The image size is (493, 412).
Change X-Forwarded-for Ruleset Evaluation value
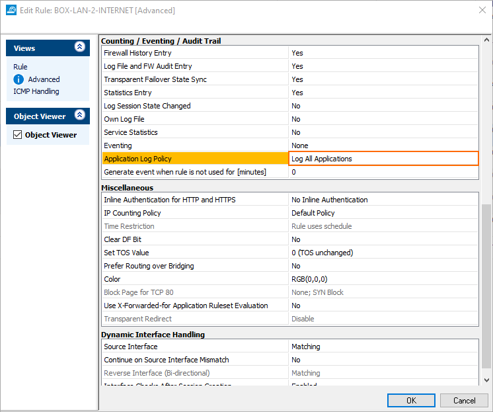pyautogui.click(x=383, y=306)
